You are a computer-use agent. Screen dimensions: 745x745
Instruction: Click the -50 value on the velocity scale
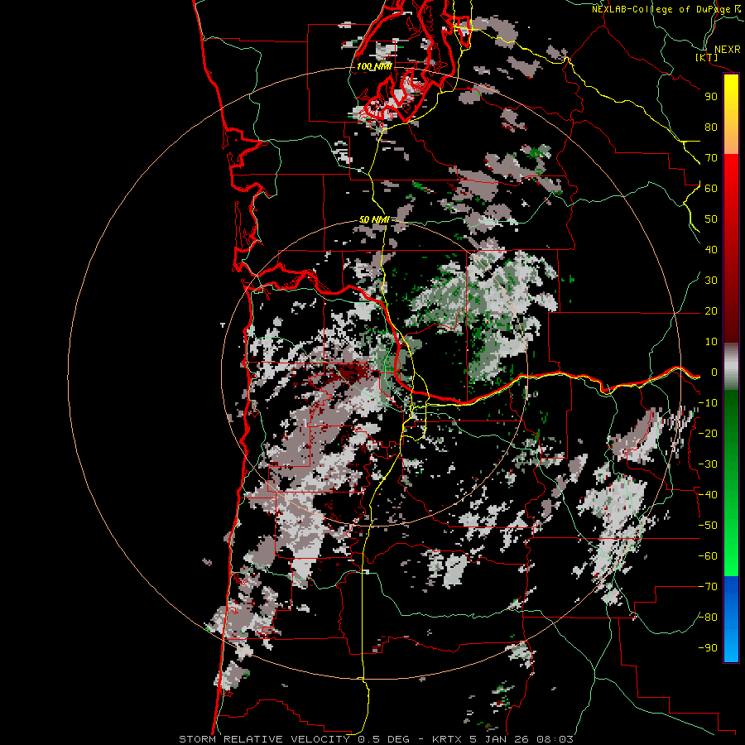(708, 526)
